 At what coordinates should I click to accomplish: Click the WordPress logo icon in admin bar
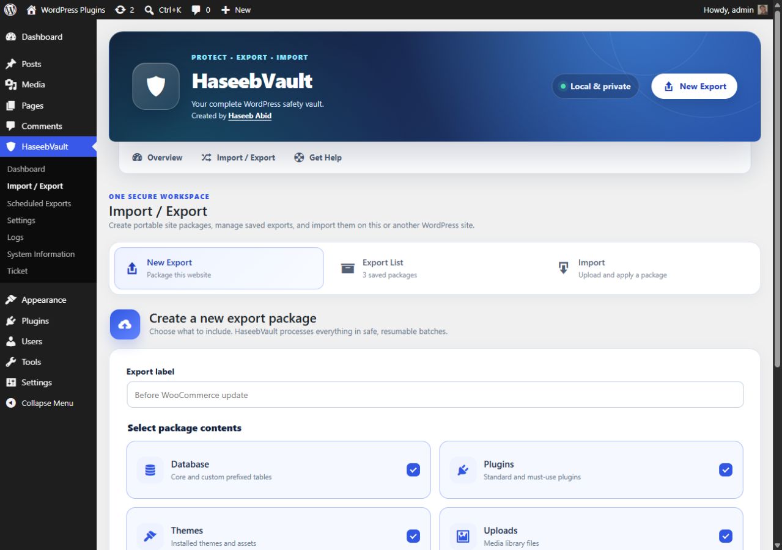(x=10, y=10)
